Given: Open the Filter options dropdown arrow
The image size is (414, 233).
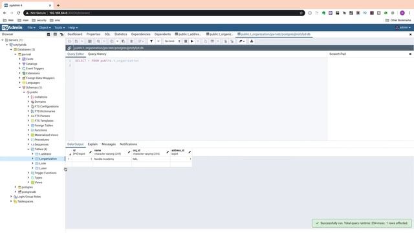Looking at the screenshot, I should [x=158, y=41].
